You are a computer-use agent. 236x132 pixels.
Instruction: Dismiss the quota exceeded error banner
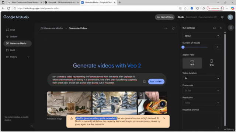point(164,118)
